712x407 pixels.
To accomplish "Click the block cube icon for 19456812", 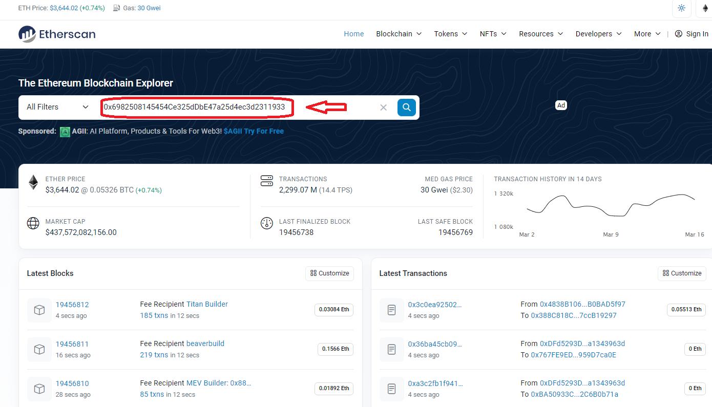I will (39, 310).
